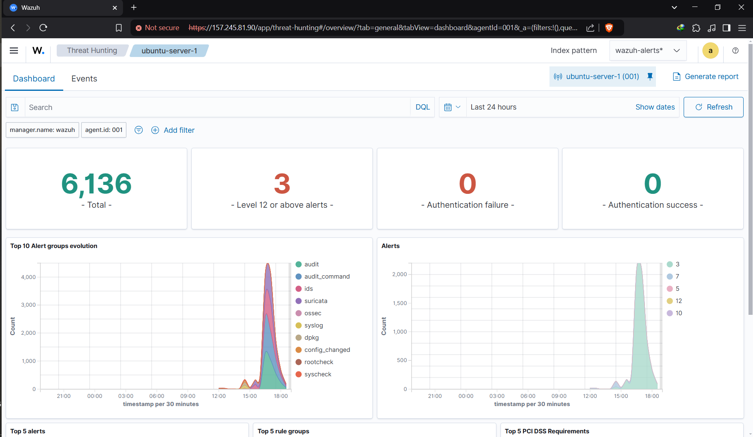Toggle DQL query language switch
This screenshot has width=753, height=437.
pyautogui.click(x=423, y=107)
